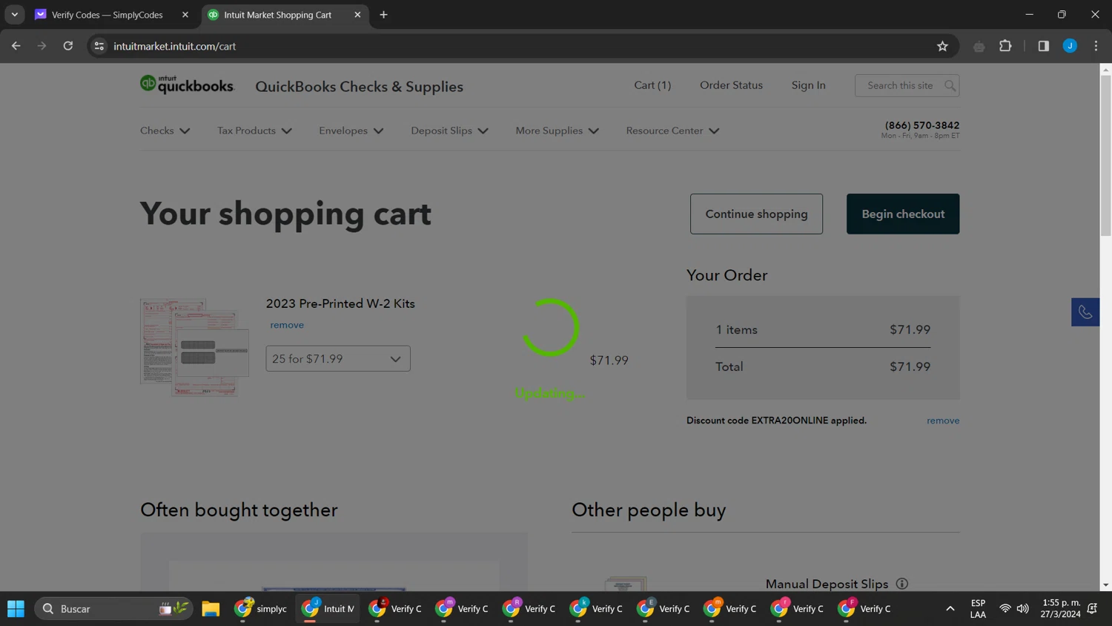Click the scrollbar down arrow
The image size is (1112, 626).
pyautogui.click(x=1105, y=585)
